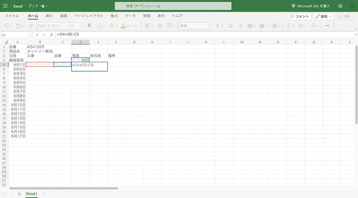This screenshot has width=358, height=198.
Task: Add a new sheet with plus
Action: coord(43,194)
